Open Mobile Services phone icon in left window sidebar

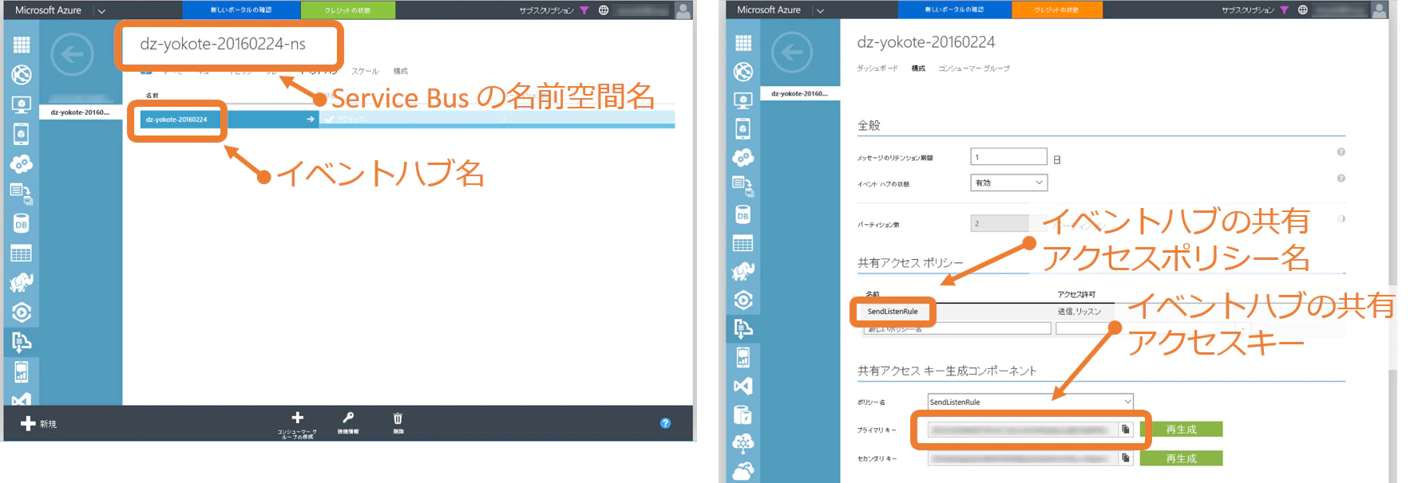pos(22,134)
